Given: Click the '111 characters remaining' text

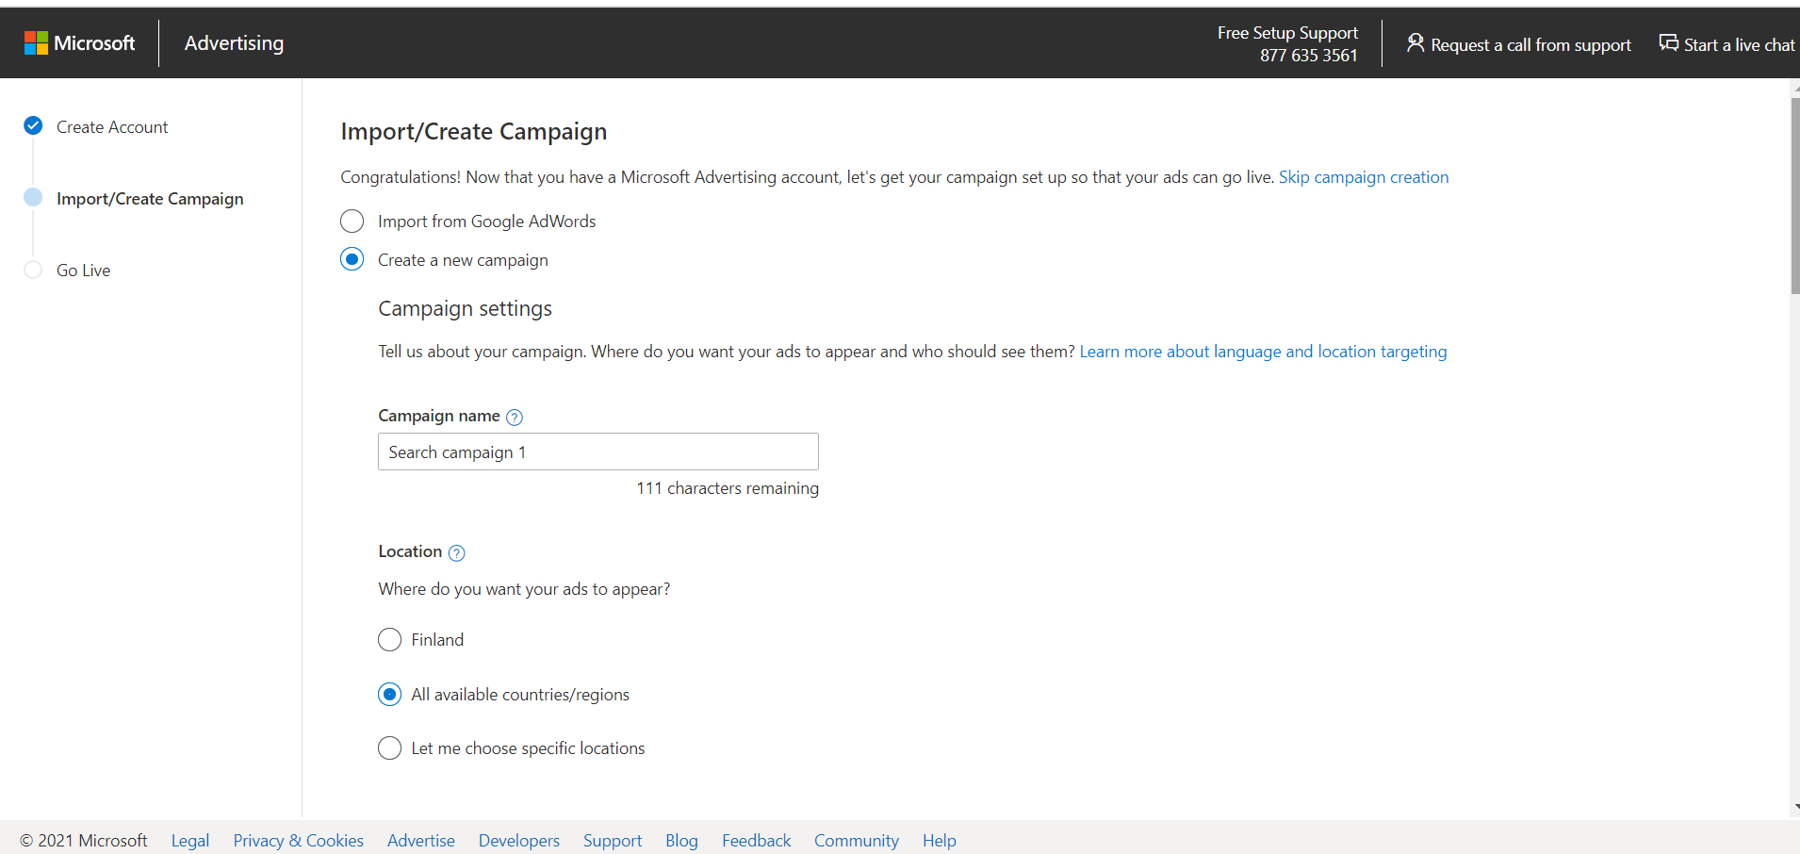Looking at the screenshot, I should click(x=728, y=488).
